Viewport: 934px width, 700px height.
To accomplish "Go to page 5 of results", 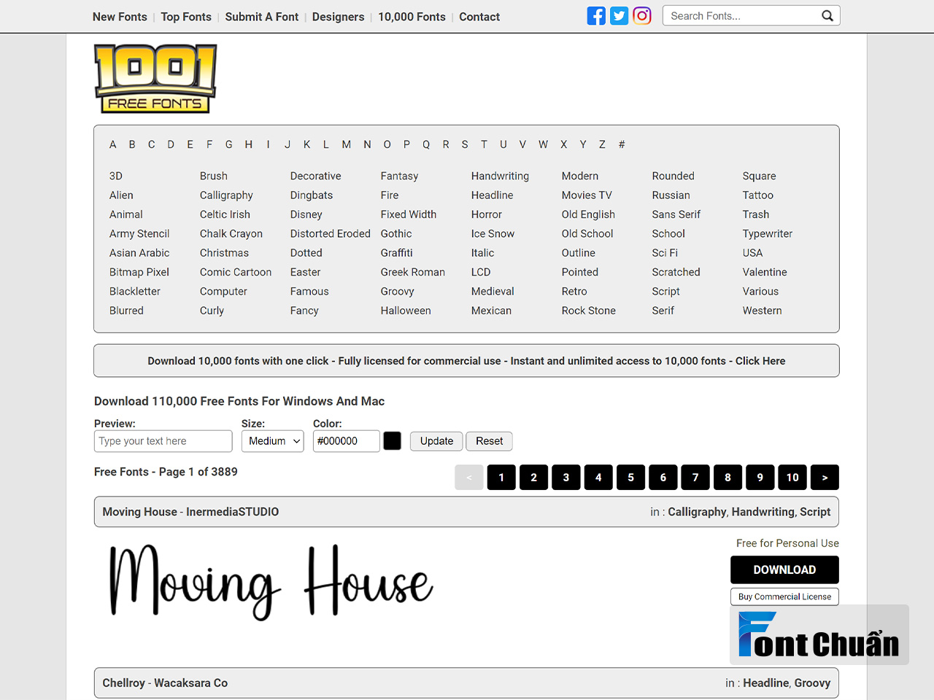I will [631, 478].
